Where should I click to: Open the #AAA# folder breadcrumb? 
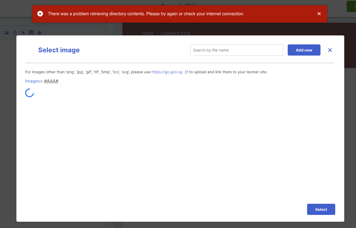[x=51, y=81]
